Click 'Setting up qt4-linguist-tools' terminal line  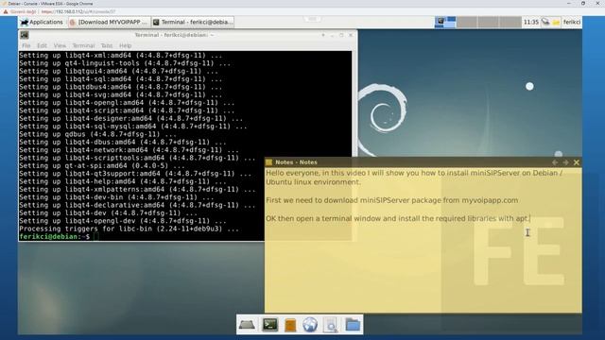tap(125, 63)
